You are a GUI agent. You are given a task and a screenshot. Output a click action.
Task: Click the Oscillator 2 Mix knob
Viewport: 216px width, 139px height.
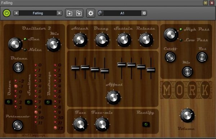click(x=53, y=44)
